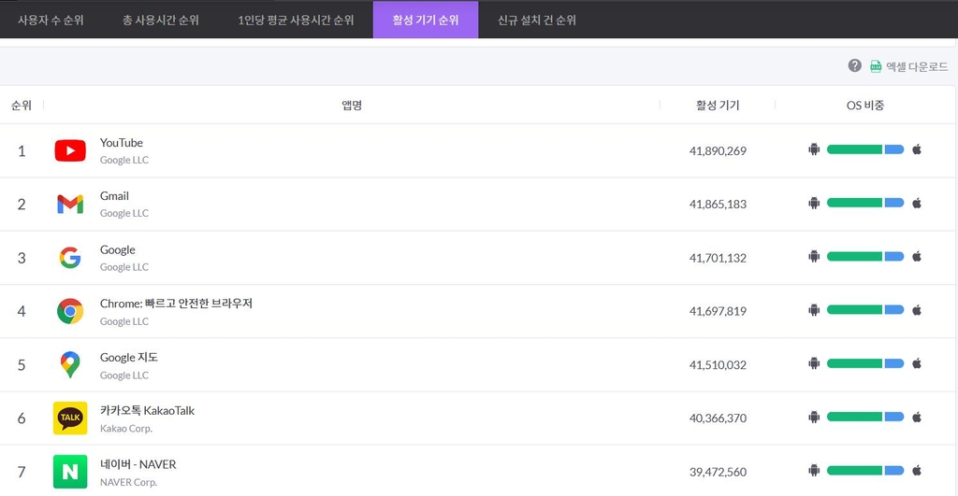This screenshot has width=958, height=496.
Task: Click the YouTube app icon
Action: pyautogui.click(x=70, y=150)
